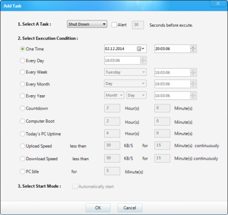Image resolution: width=228 pixels, height=215 pixels.
Task: Open the Tuesday weekday dropdown
Action: pos(125,72)
